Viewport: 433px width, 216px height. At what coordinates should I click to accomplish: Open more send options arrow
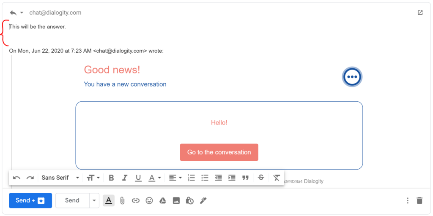(94, 200)
